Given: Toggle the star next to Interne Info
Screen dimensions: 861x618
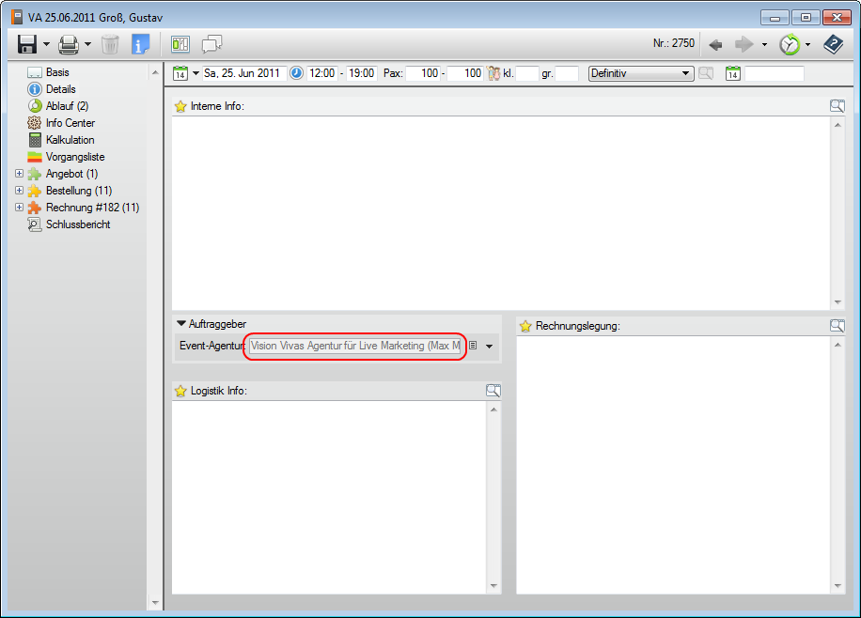Looking at the screenshot, I should coord(180,106).
